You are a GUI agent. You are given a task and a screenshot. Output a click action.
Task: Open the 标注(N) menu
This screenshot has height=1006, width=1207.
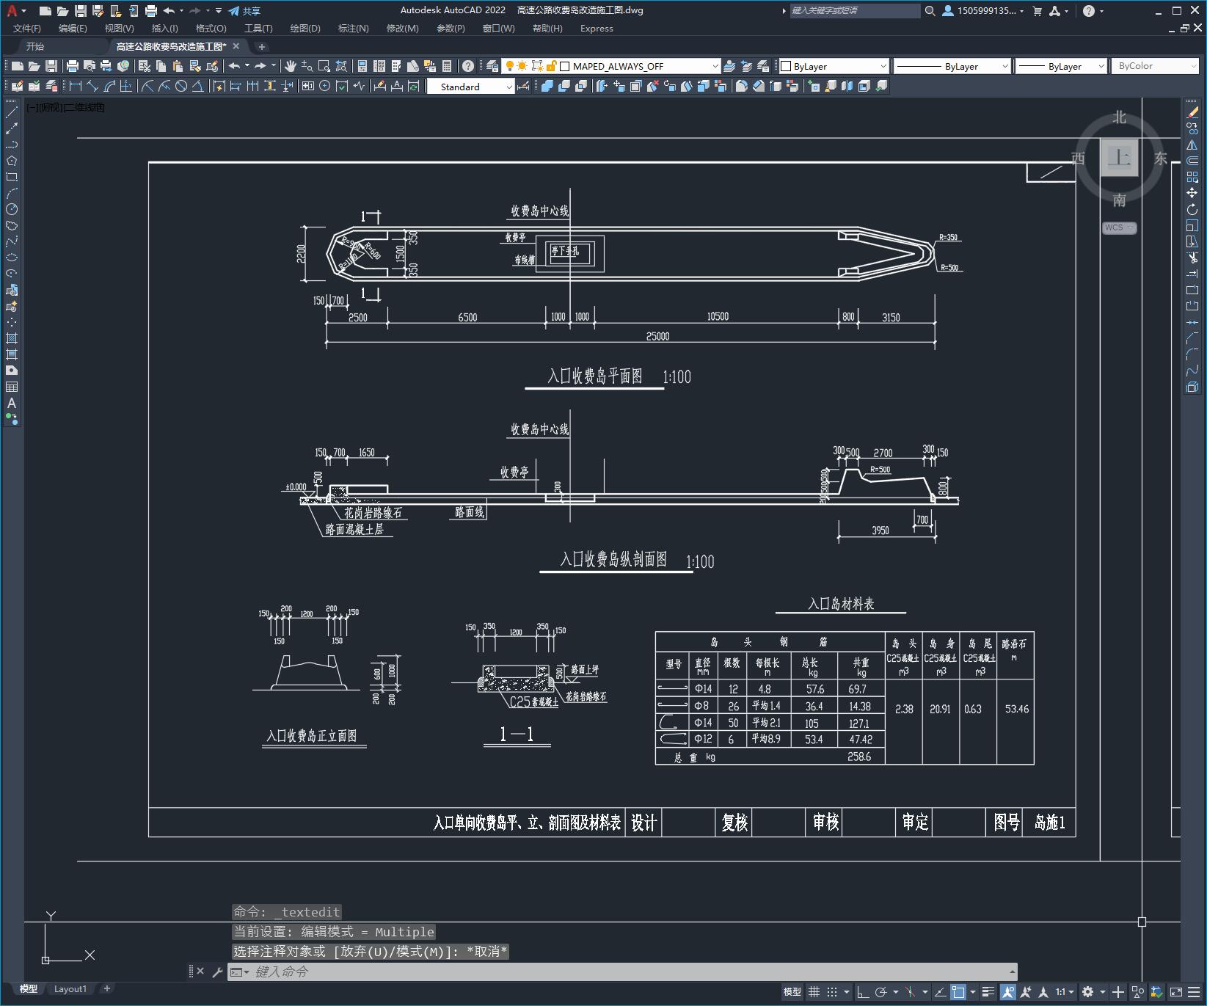pos(353,29)
